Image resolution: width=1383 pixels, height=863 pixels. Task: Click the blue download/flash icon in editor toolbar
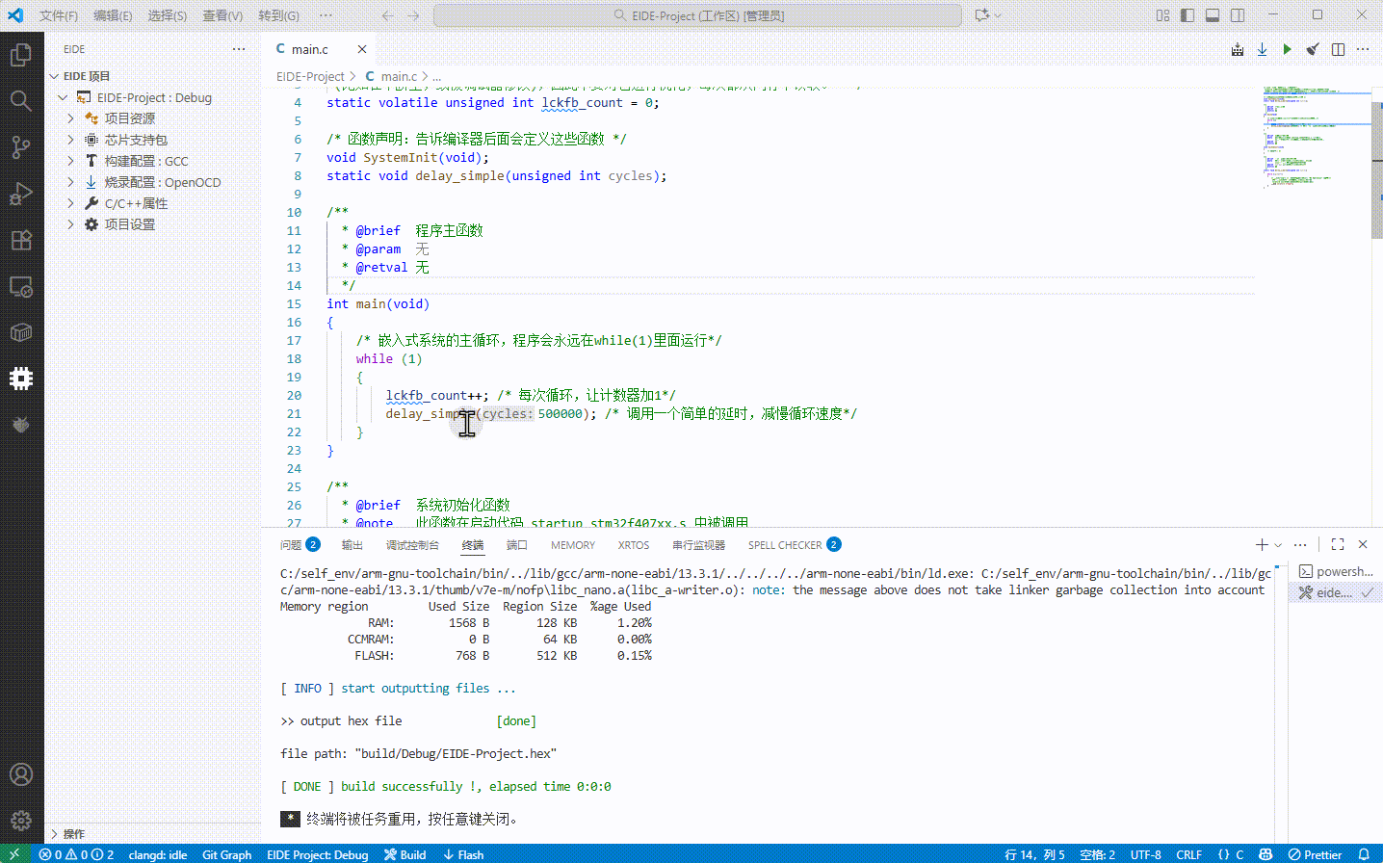(1262, 49)
